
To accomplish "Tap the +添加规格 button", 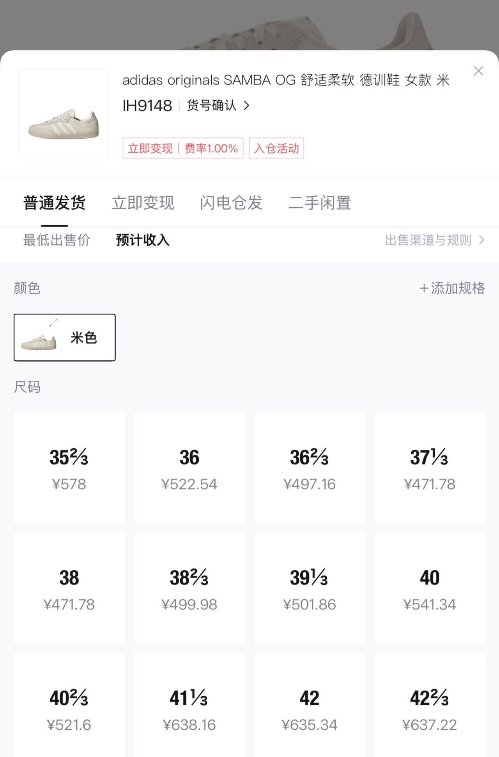I will 452,288.
